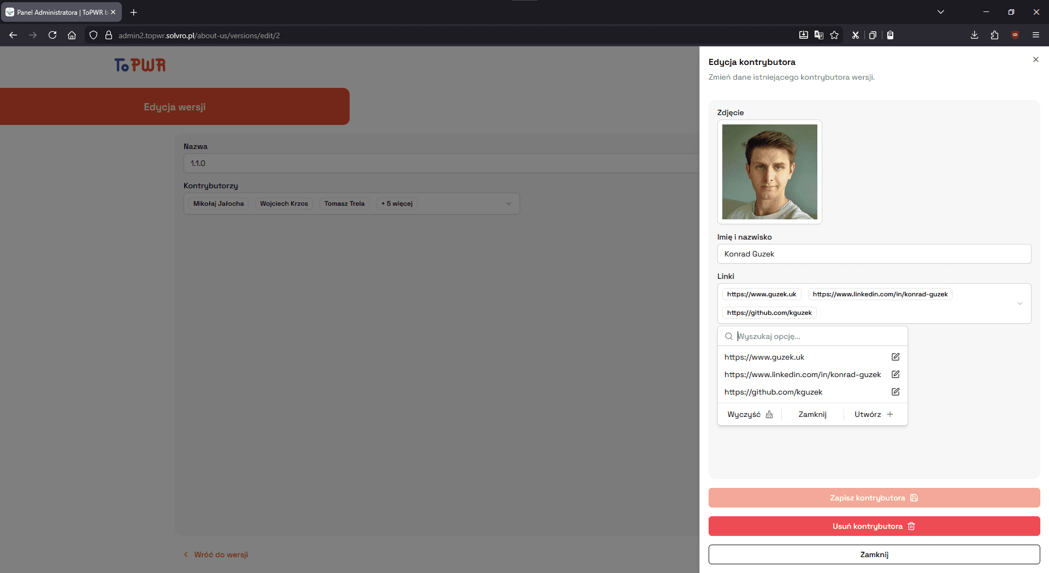Click Wróć do wersji link
Screen dimensions: 1049x573
click(x=221, y=554)
